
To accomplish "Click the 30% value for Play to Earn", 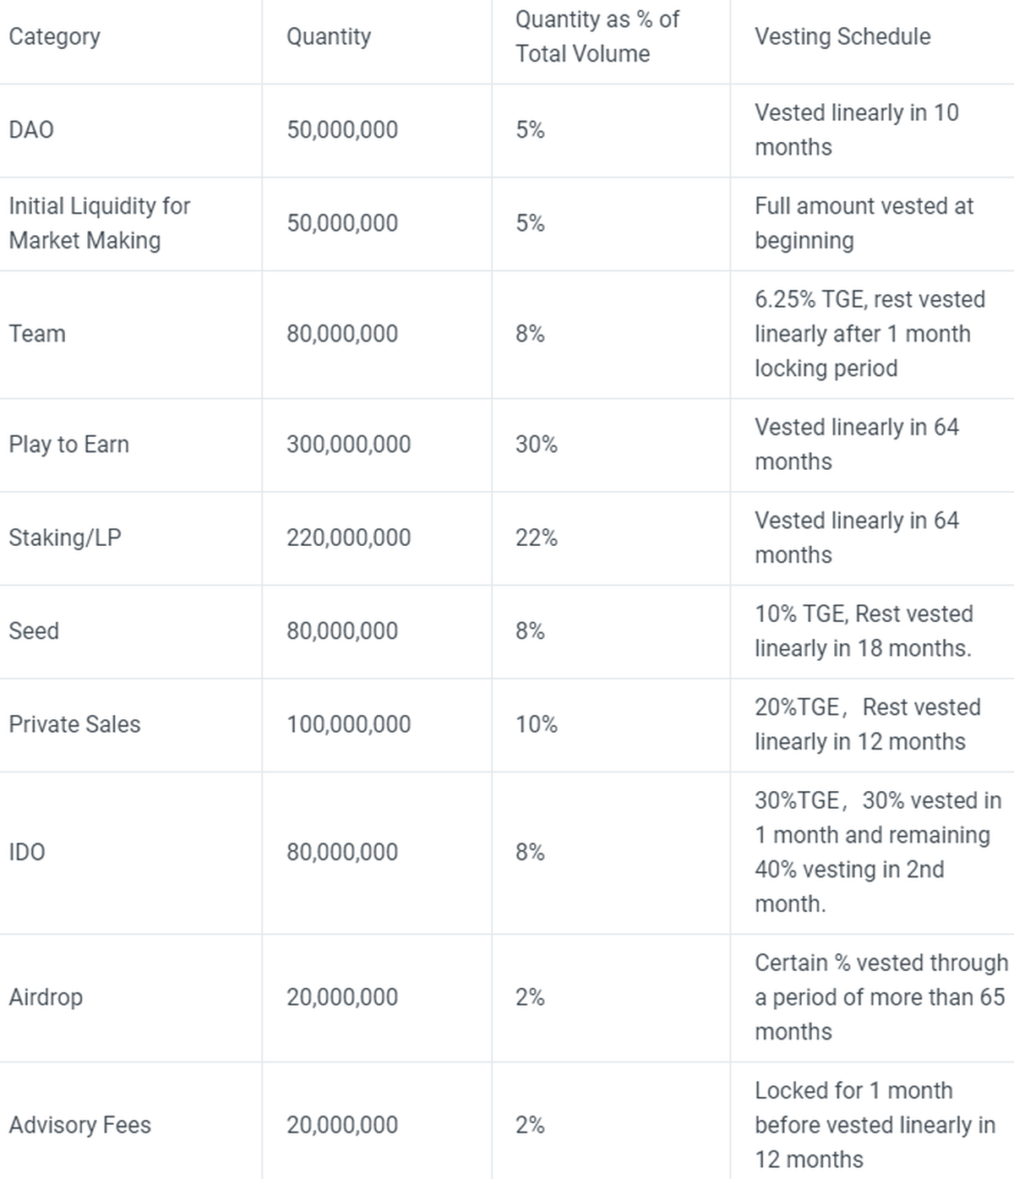I will tap(536, 444).
